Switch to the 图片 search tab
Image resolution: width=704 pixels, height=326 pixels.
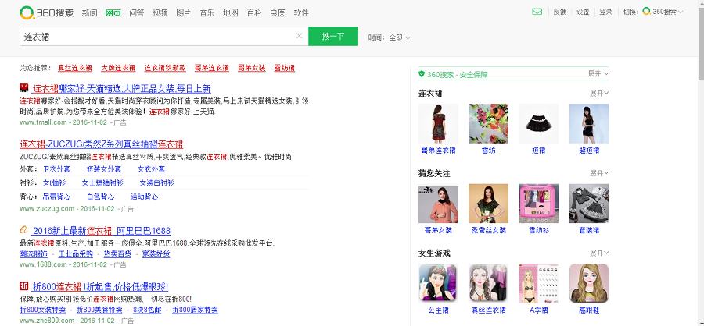[183, 13]
